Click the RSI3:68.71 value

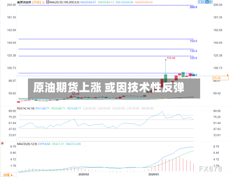coord(74,109)
